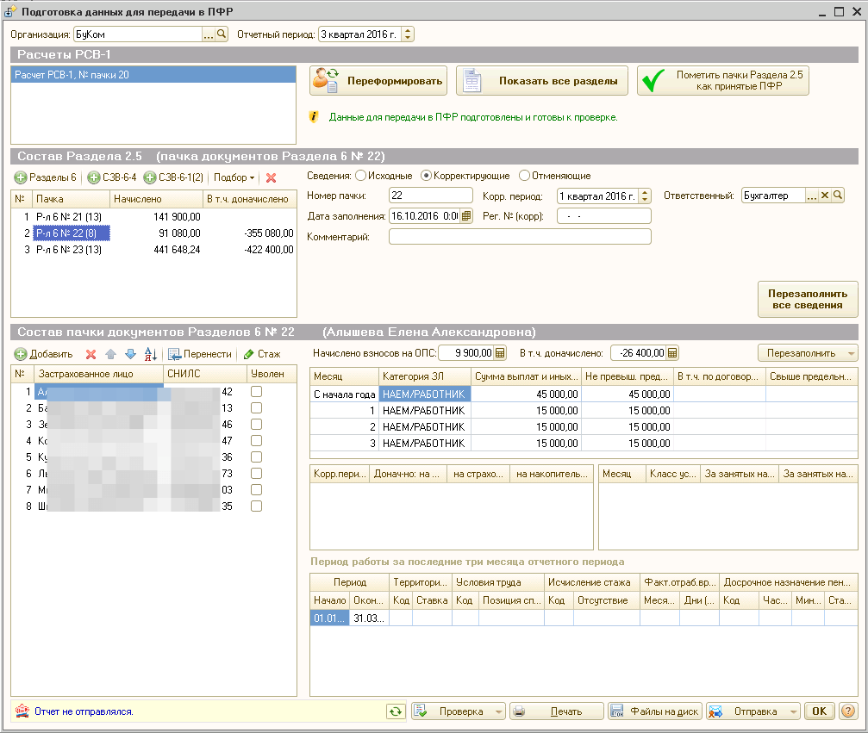The image size is (868, 733).
Task: Click the Показать все разделы button
Action: [542, 81]
